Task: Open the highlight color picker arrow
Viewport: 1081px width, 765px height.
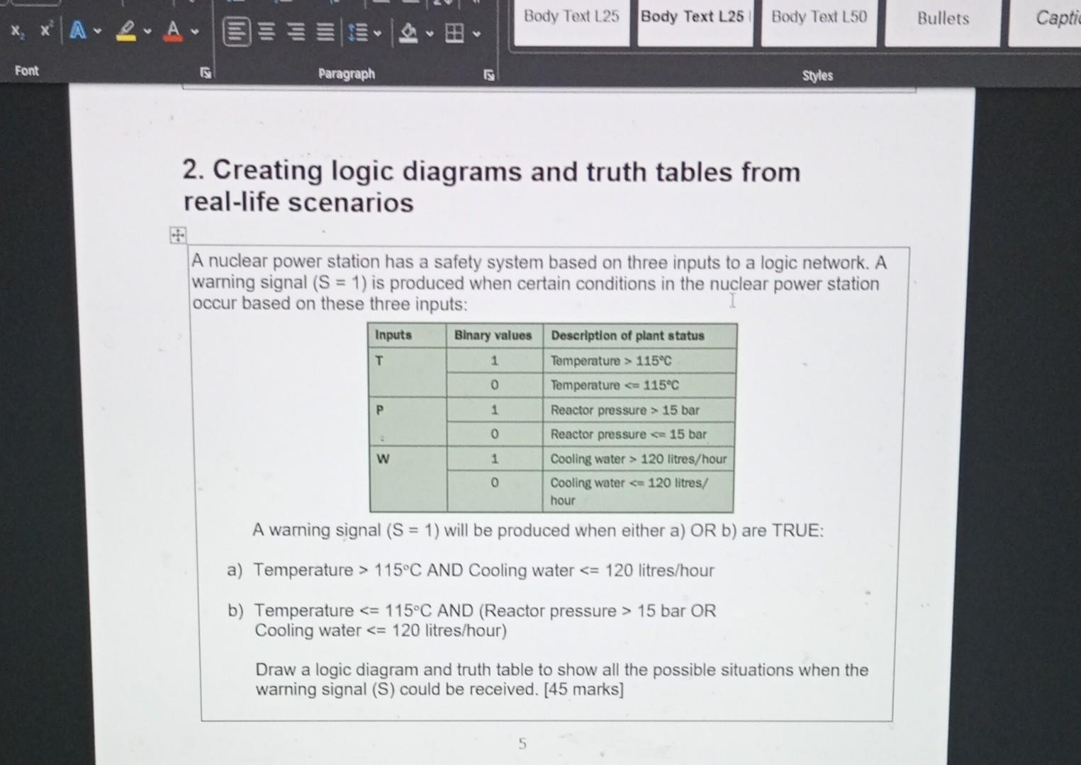Action: 147,32
